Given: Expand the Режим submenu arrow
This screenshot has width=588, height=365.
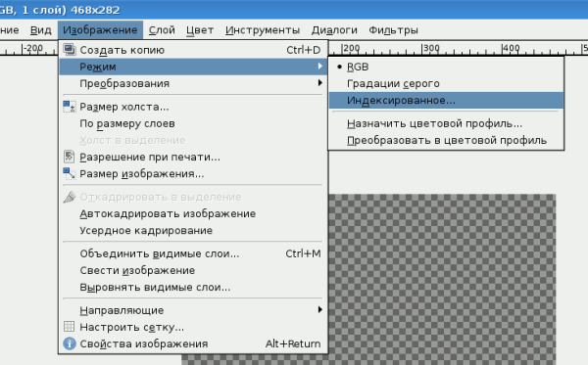Looking at the screenshot, I should pos(319,66).
